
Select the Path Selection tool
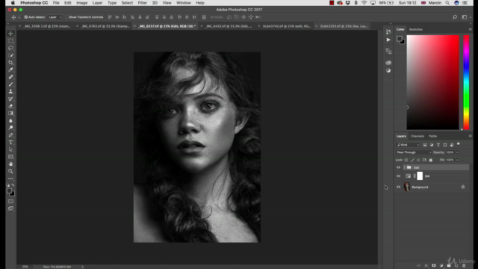[10, 149]
